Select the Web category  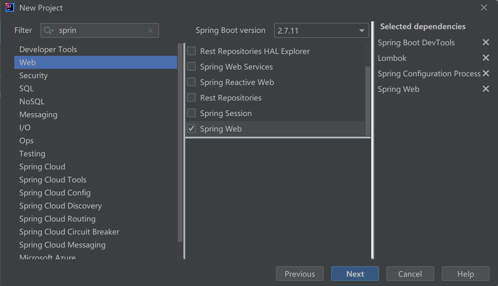(96, 62)
